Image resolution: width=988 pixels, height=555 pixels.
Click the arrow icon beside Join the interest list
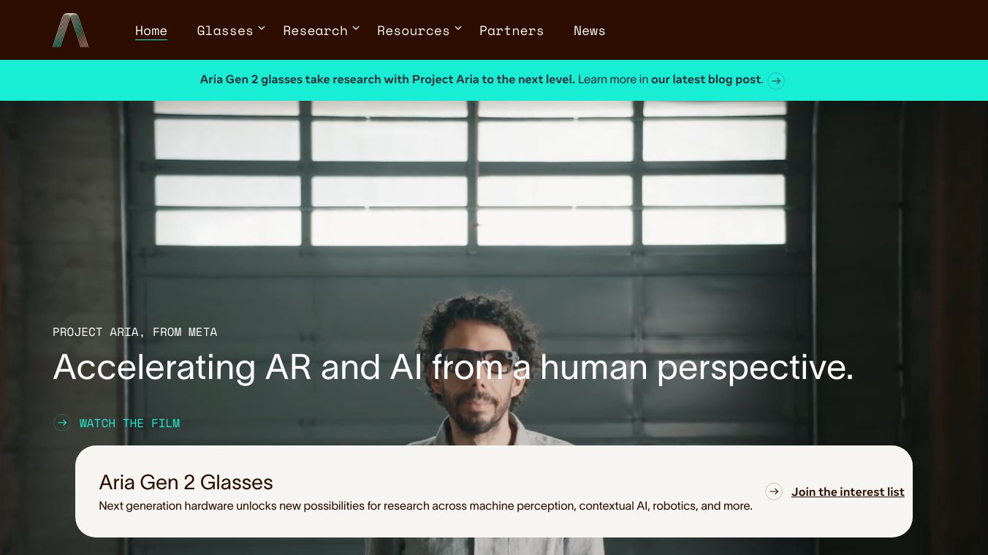pos(774,491)
